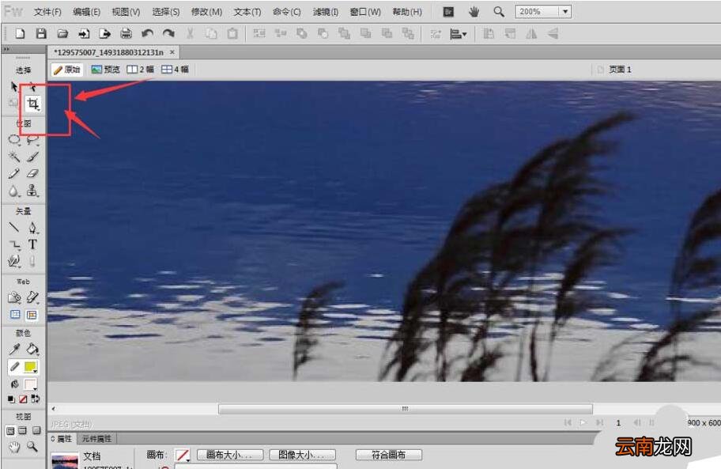
Task: Set no stroke or fill color
Action: pos(23,399)
